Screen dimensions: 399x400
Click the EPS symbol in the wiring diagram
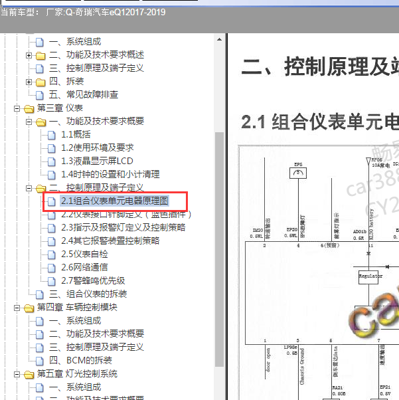tap(298, 173)
